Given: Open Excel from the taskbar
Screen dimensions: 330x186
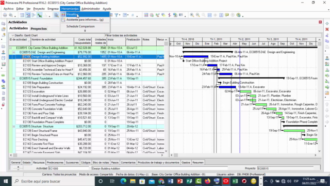Looking at the screenshot, I should [x=235, y=181].
